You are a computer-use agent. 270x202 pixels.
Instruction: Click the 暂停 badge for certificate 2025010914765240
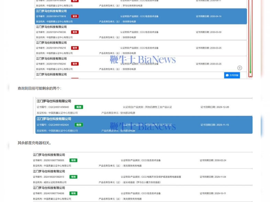tap(75, 64)
